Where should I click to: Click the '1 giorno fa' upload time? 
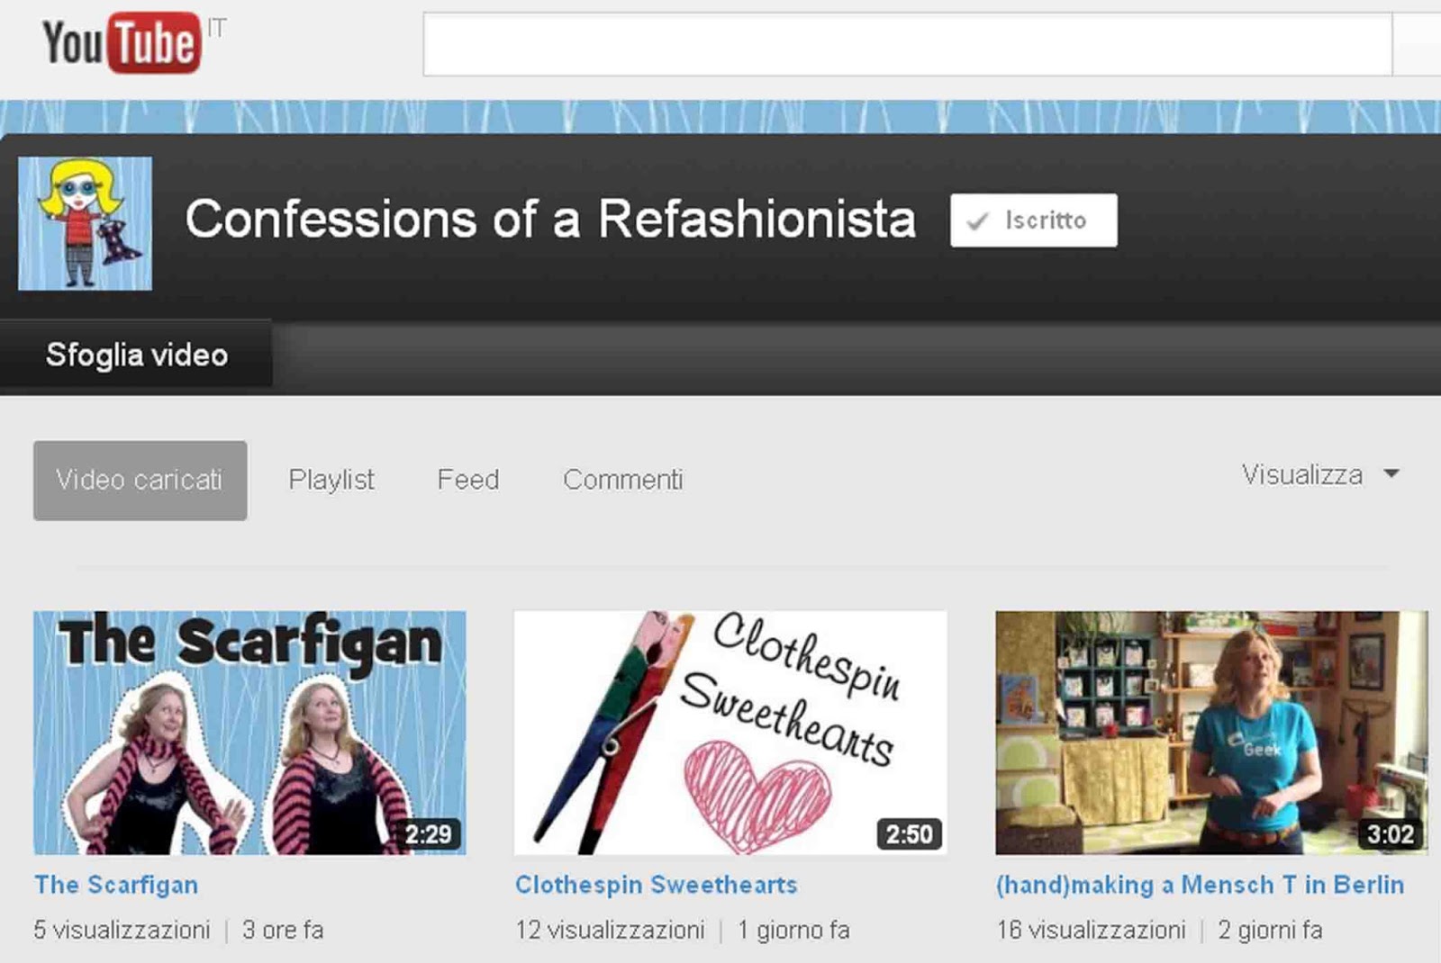(793, 930)
